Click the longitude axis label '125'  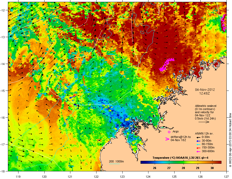(x=174, y=177)
